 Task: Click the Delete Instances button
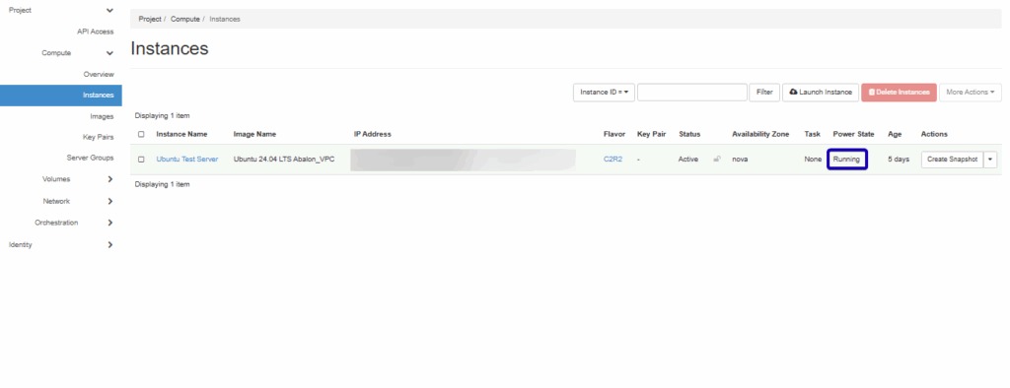[899, 92]
